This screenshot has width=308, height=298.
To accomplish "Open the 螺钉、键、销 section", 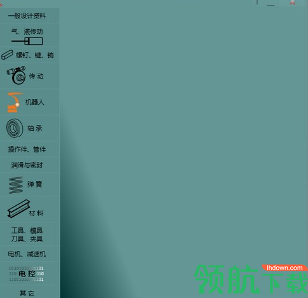I will click(35, 55).
